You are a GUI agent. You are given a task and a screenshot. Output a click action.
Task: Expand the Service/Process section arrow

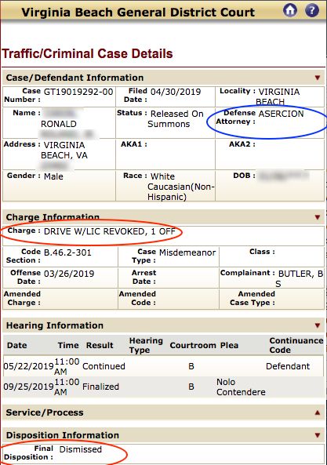(x=318, y=412)
